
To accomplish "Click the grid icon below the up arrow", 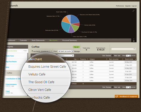I will 134,41.
